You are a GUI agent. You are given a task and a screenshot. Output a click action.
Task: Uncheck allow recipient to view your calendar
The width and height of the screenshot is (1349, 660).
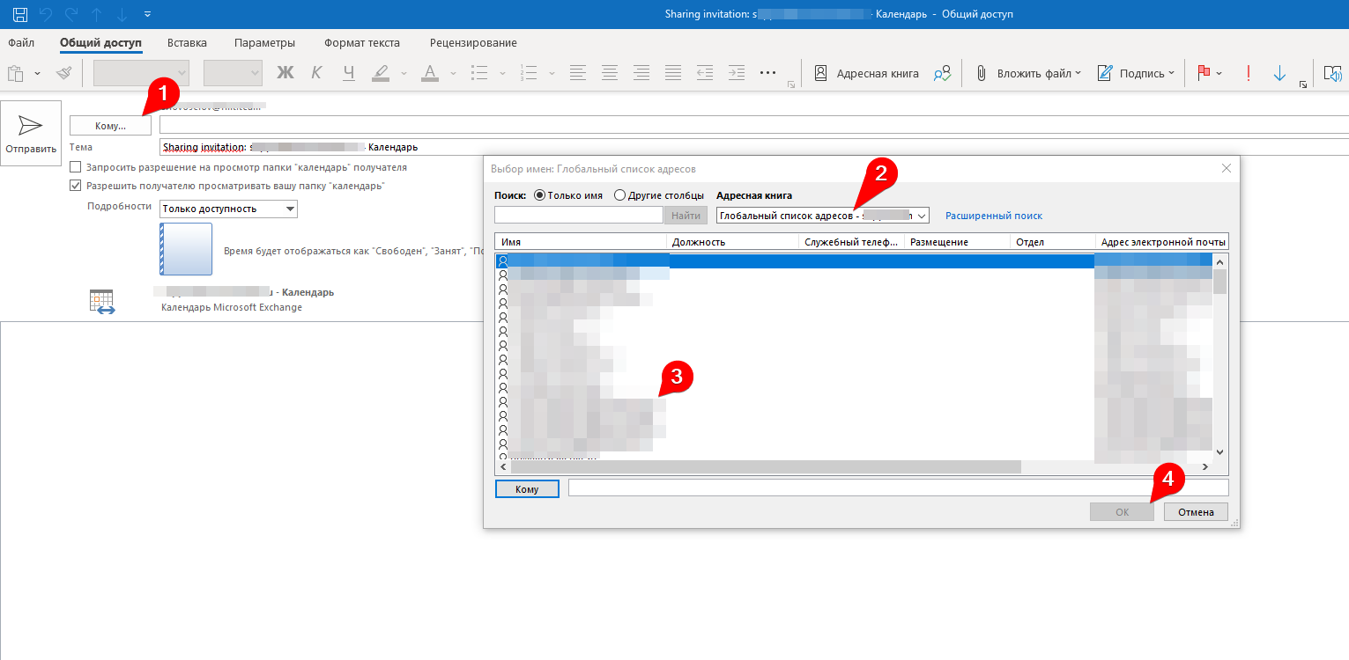[x=76, y=186]
